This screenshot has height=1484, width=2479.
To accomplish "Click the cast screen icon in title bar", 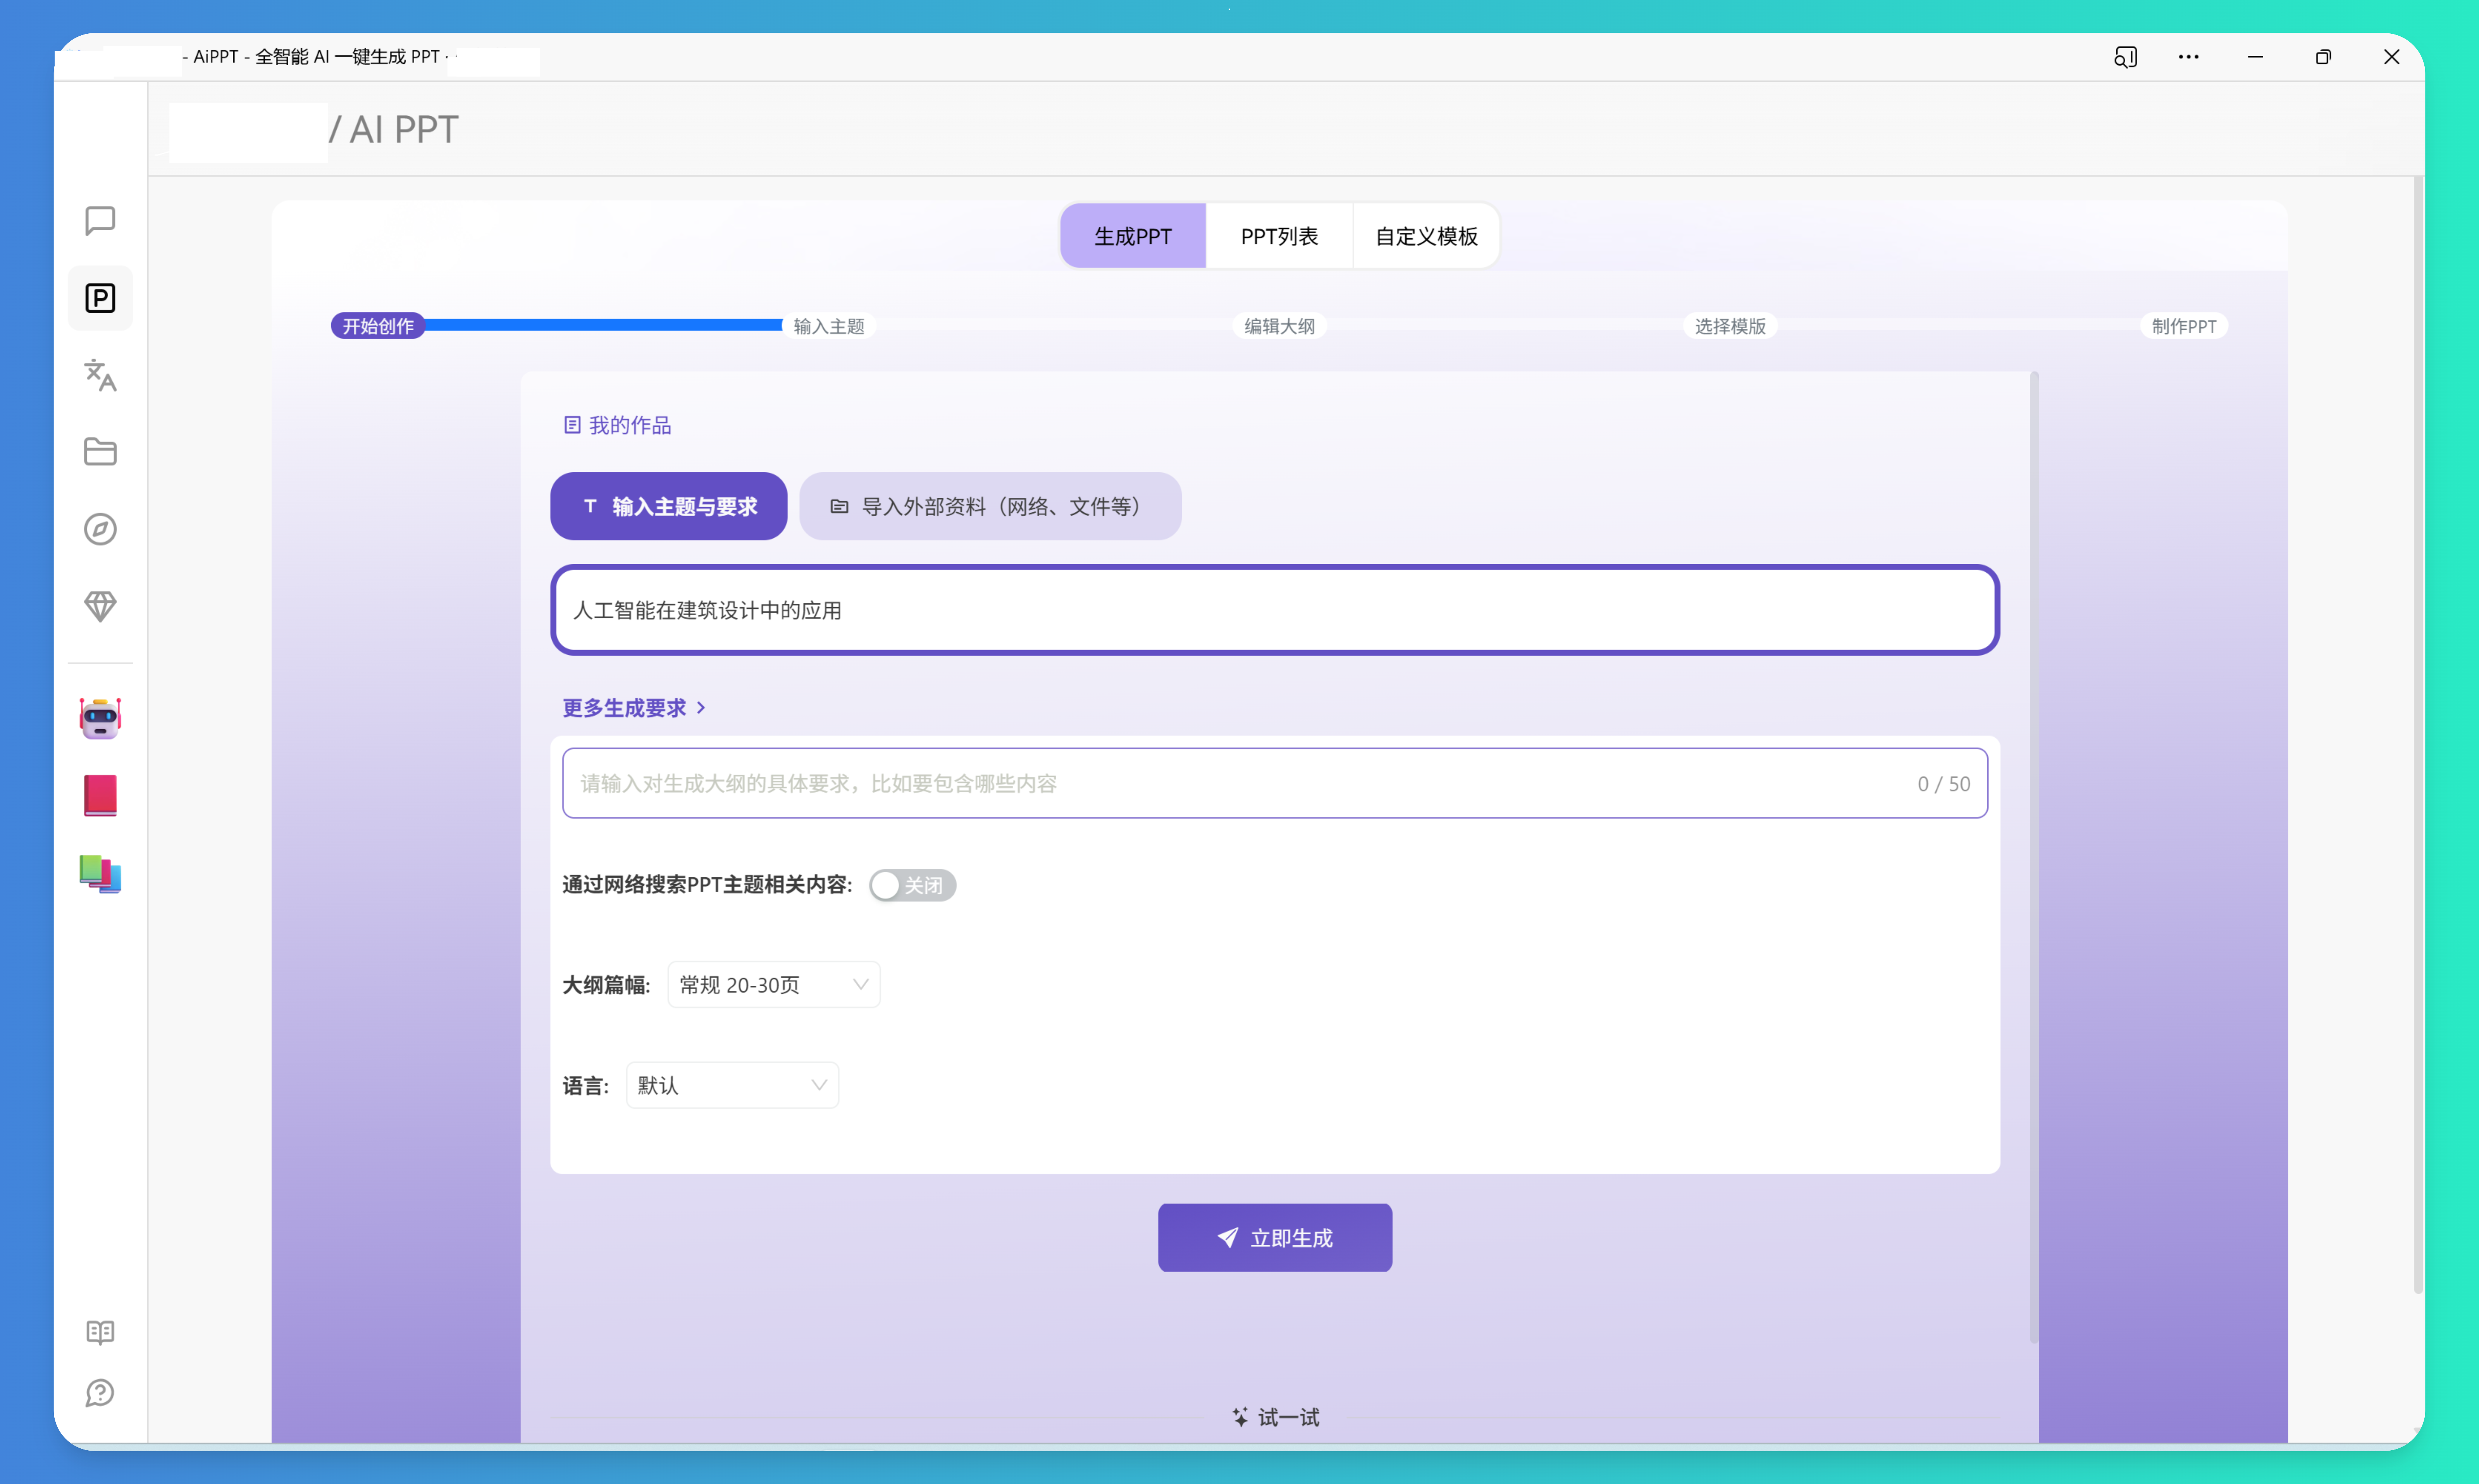I will (2126, 57).
